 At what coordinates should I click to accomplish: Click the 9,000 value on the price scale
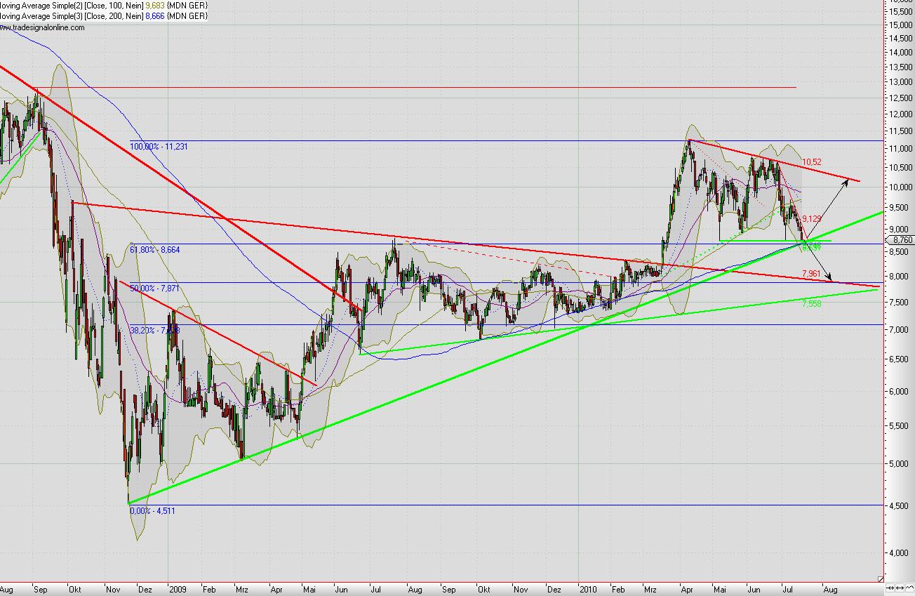tap(900, 227)
